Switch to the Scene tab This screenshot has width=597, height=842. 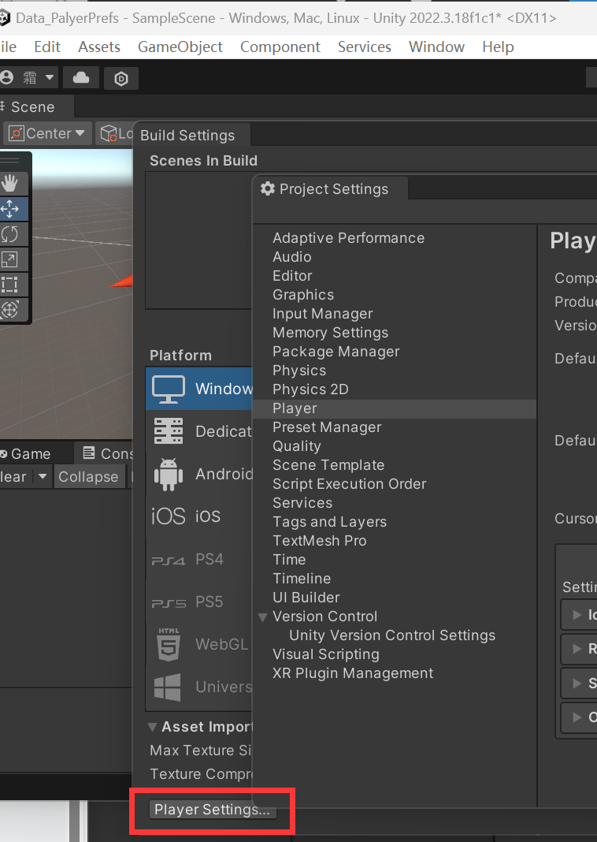[x=35, y=107]
